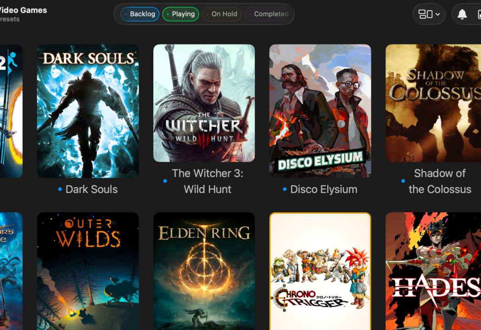The width and height of the screenshot is (481, 330).
Task: Select the Shadow of the Colossus cover
Action: 433,103
